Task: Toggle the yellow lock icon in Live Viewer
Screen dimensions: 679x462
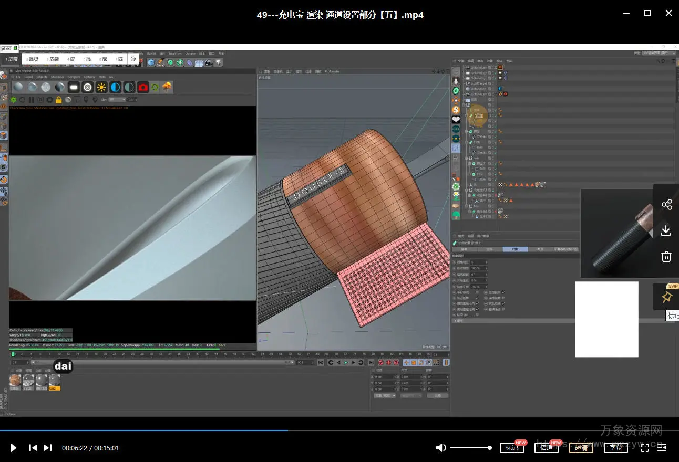Action: [58, 99]
